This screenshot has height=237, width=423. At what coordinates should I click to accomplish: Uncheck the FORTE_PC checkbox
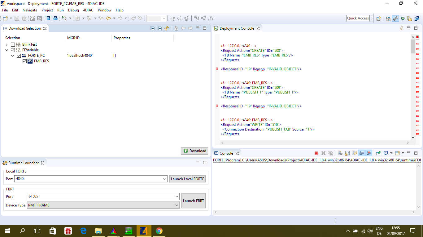(x=19, y=56)
